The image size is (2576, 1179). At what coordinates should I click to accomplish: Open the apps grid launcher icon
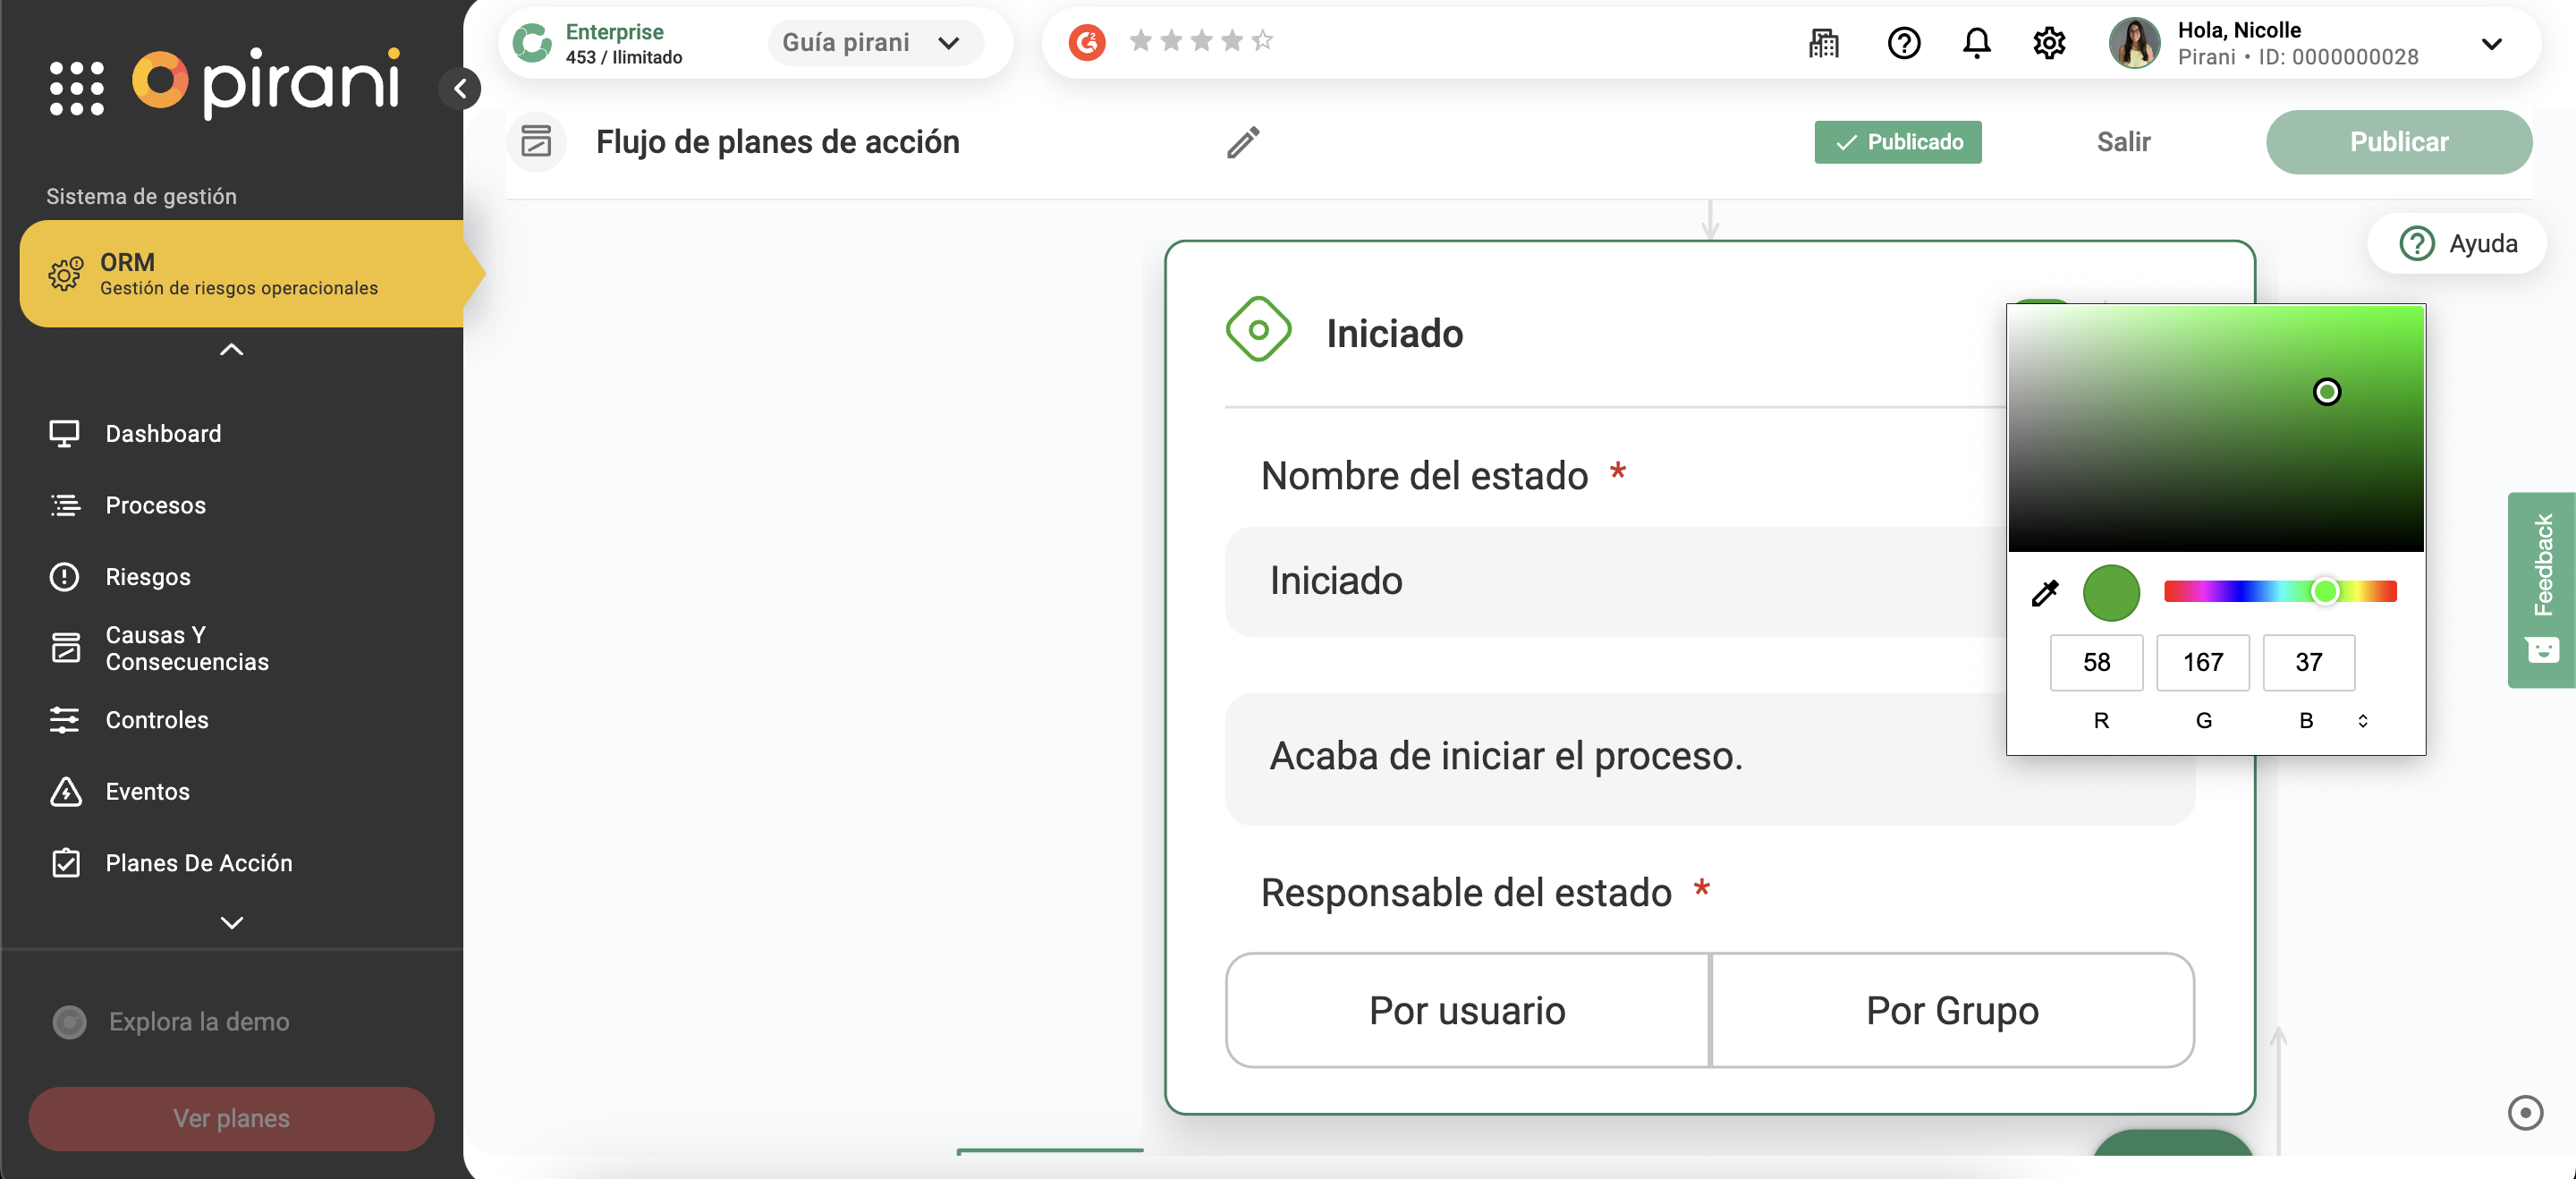click(77, 88)
